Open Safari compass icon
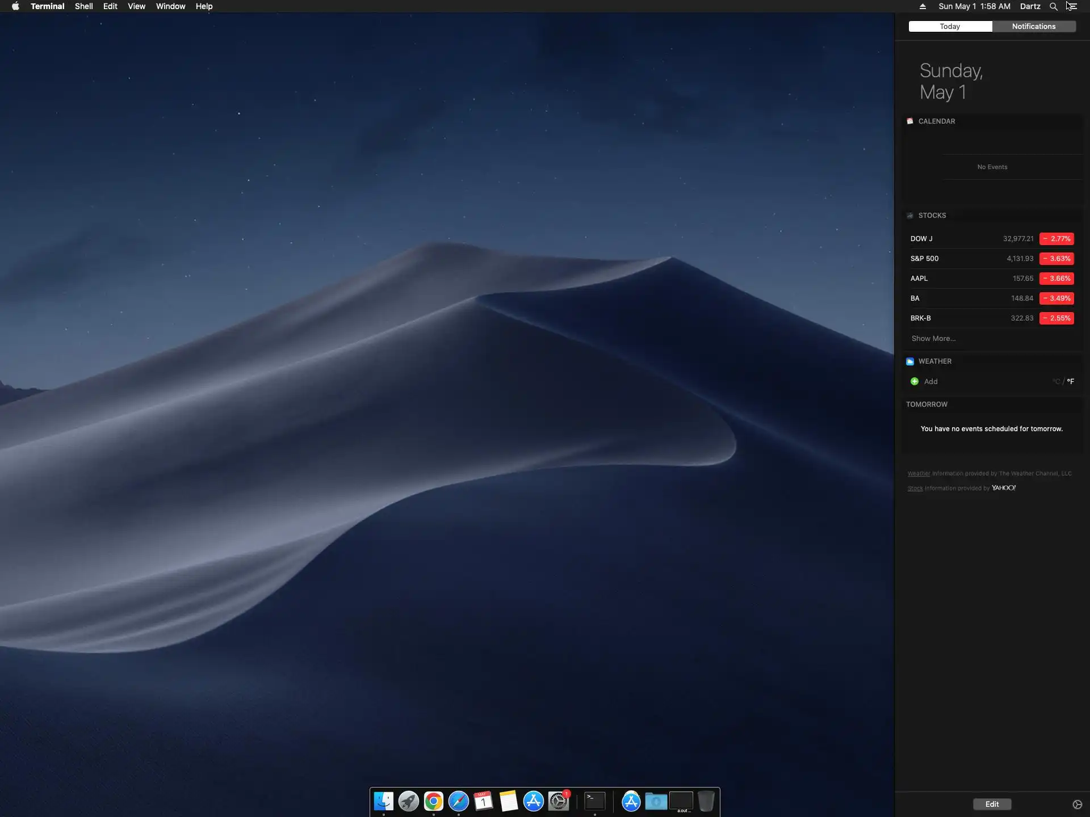The height and width of the screenshot is (817, 1090). coord(458,801)
